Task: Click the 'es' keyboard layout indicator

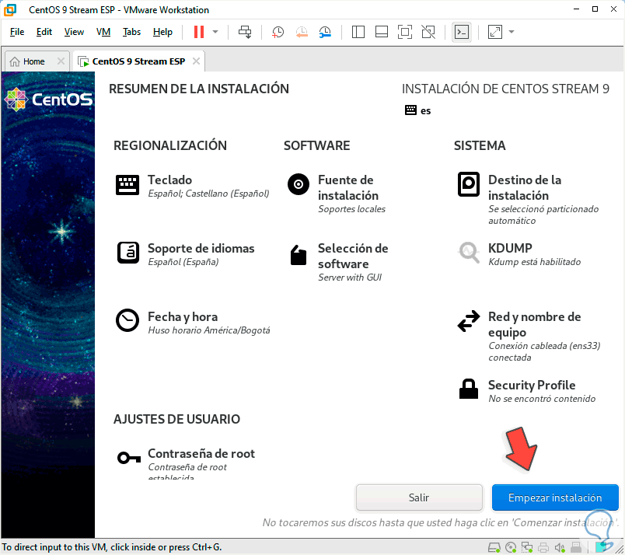Action: (x=417, y=110)
